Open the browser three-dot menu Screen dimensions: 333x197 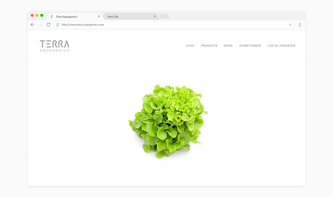point(300,25)
